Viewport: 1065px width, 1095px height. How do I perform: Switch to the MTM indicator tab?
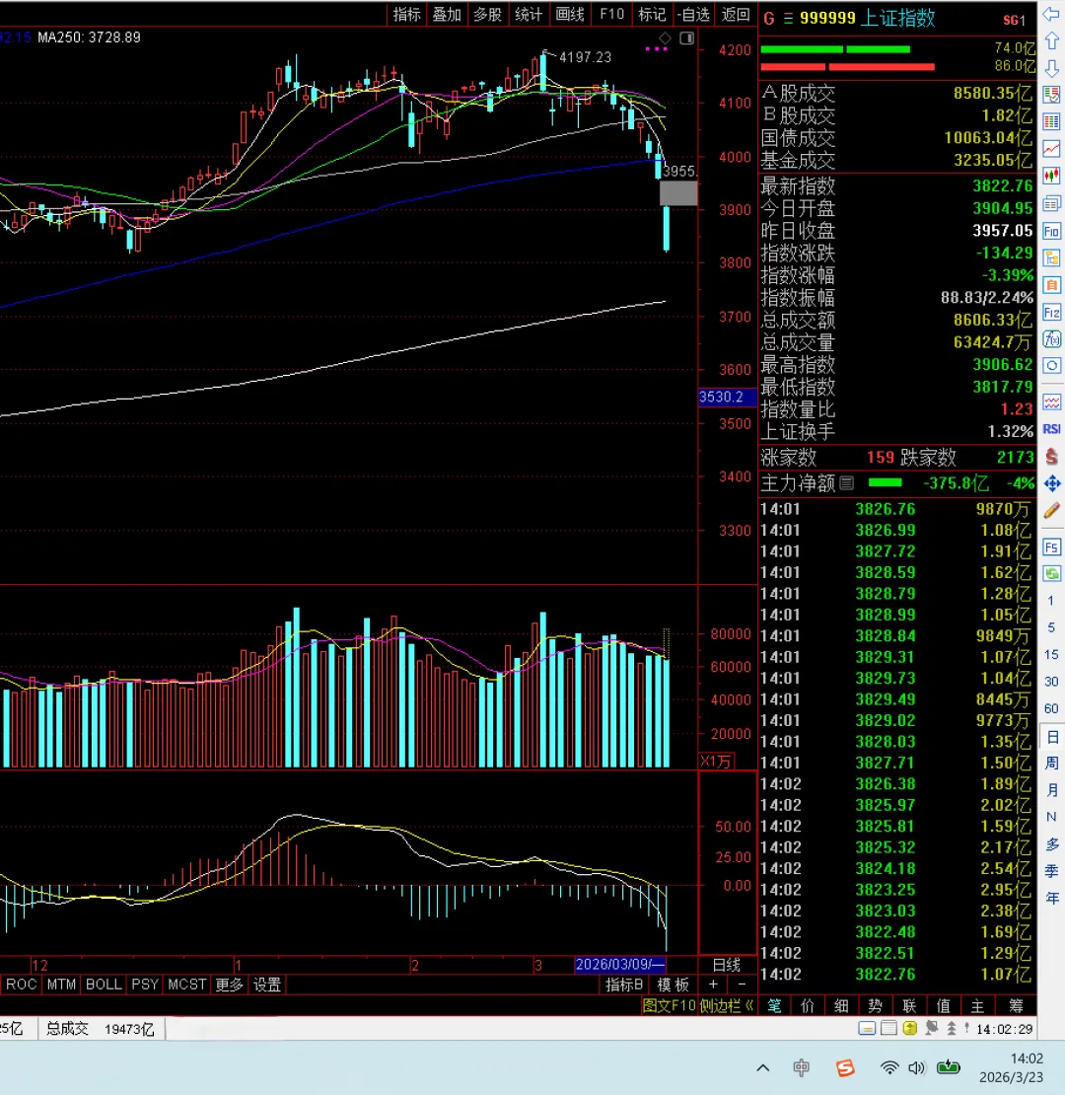click(61, 985)
